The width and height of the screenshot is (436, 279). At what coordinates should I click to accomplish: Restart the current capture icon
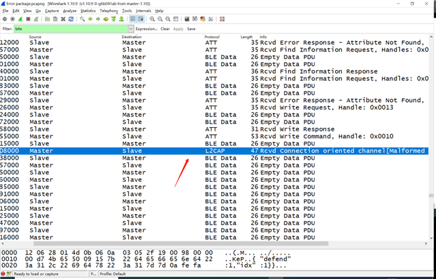coord(36,19)
